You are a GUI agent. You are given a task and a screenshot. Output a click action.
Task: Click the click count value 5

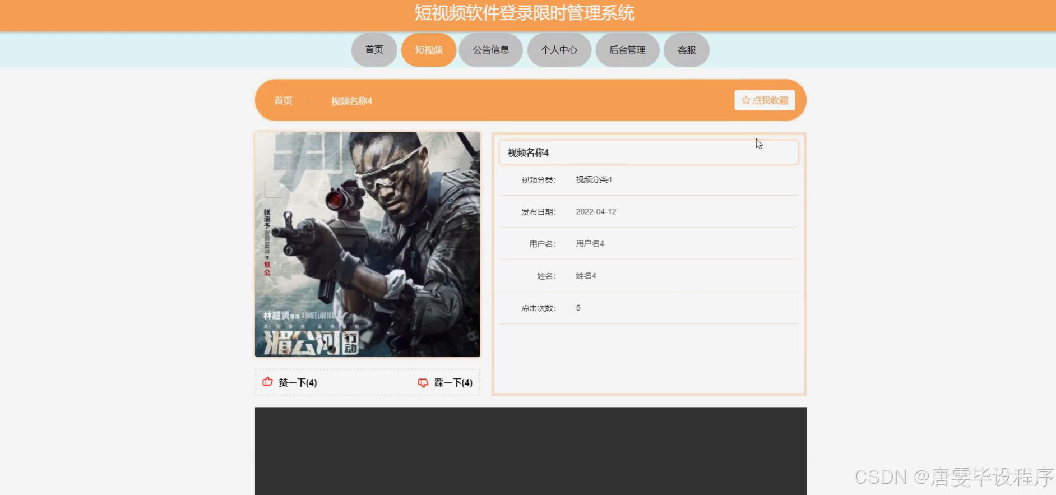578,308
